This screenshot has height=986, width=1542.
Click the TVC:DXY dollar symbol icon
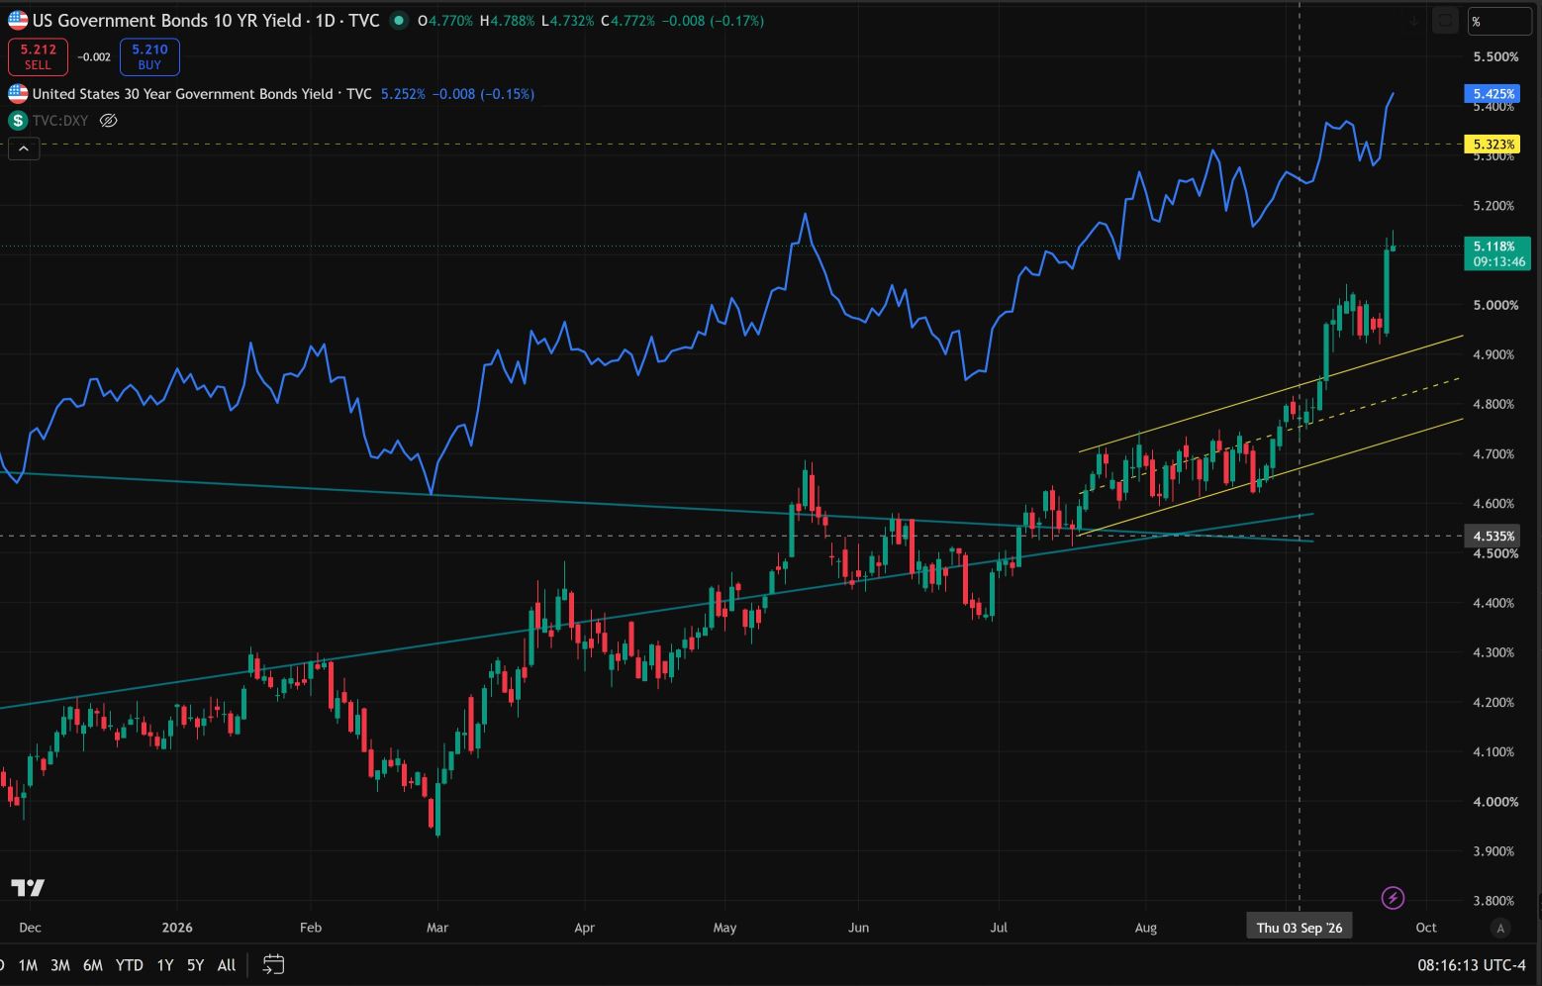(18, 121)
